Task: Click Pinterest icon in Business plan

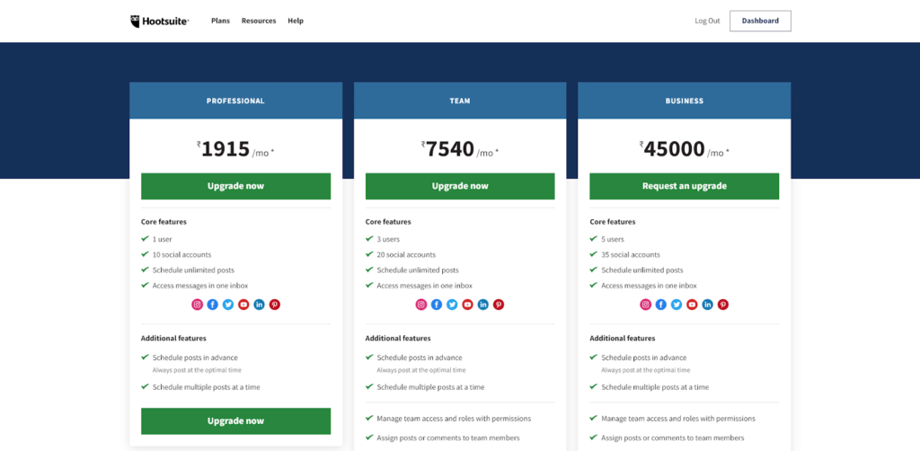Action: point(723,305)
